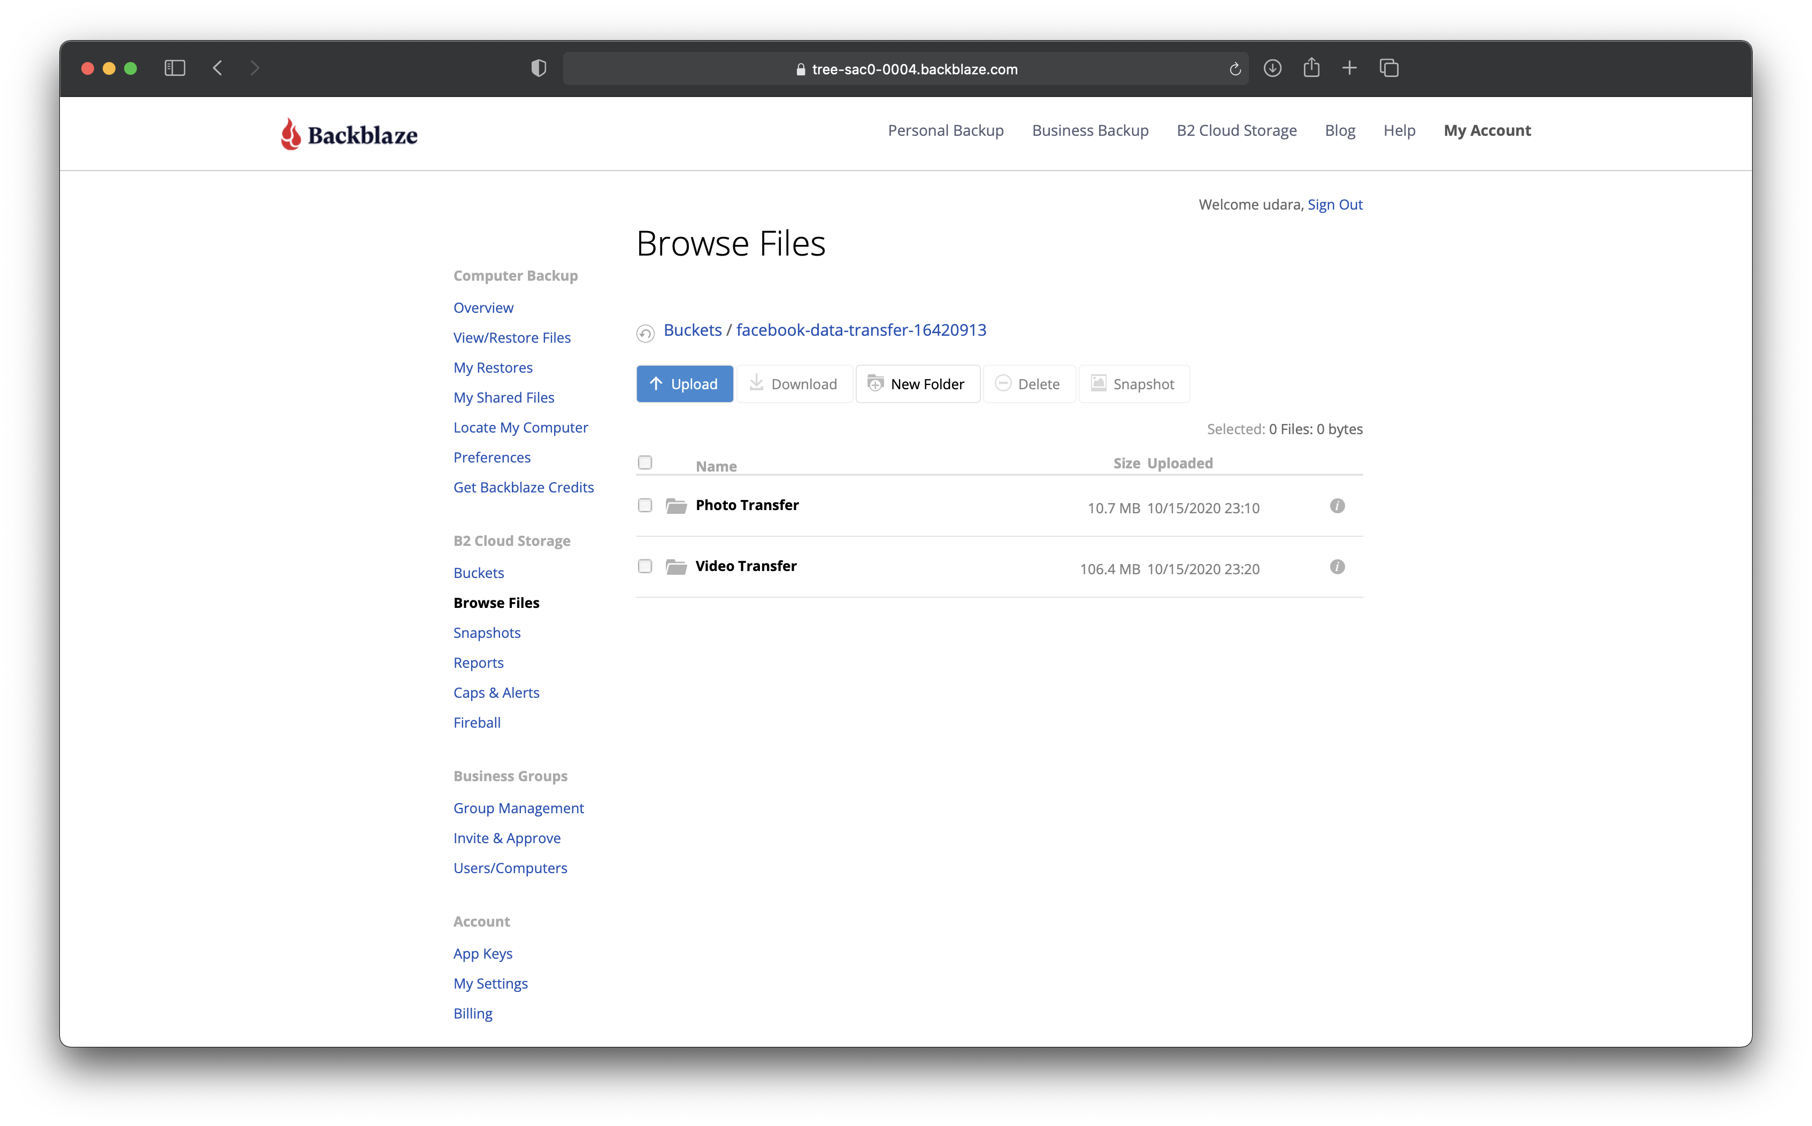The height and width of the screenshot is (1126, 1812).
Task: Open the Safari downloads icon
Action: click(1272, 68)
